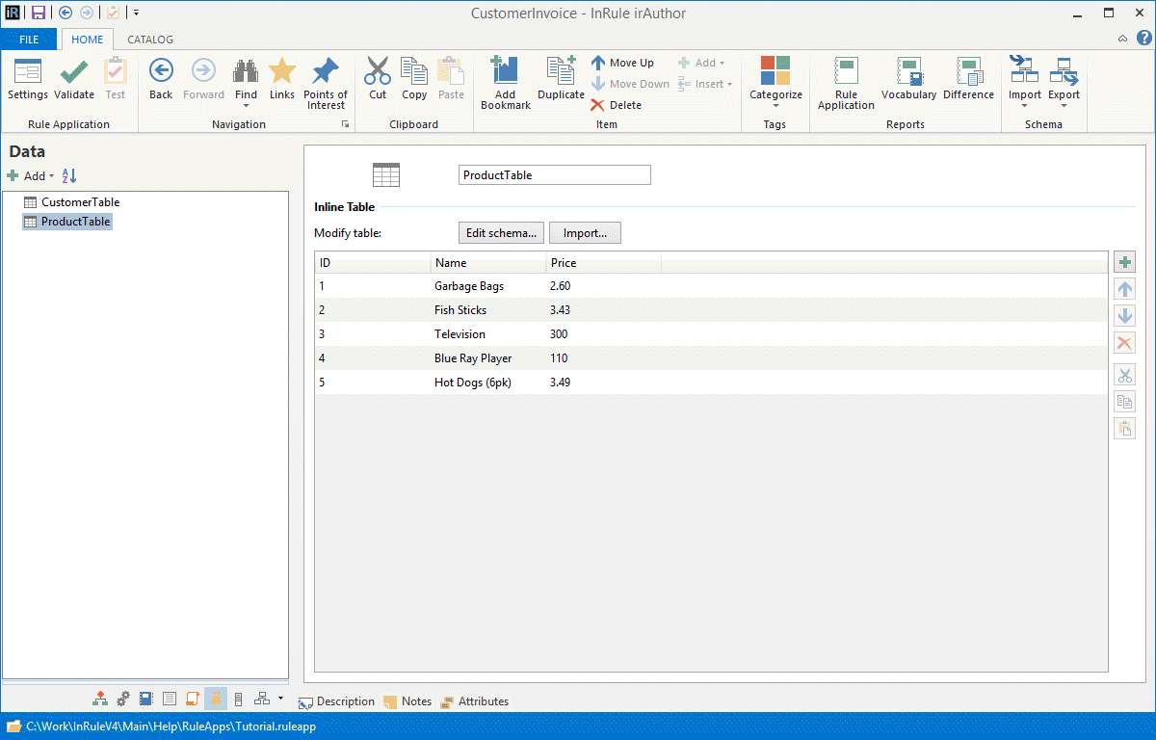Click the Edit schema button
The height and width of the screenshot is (740, 1156).
501,233
